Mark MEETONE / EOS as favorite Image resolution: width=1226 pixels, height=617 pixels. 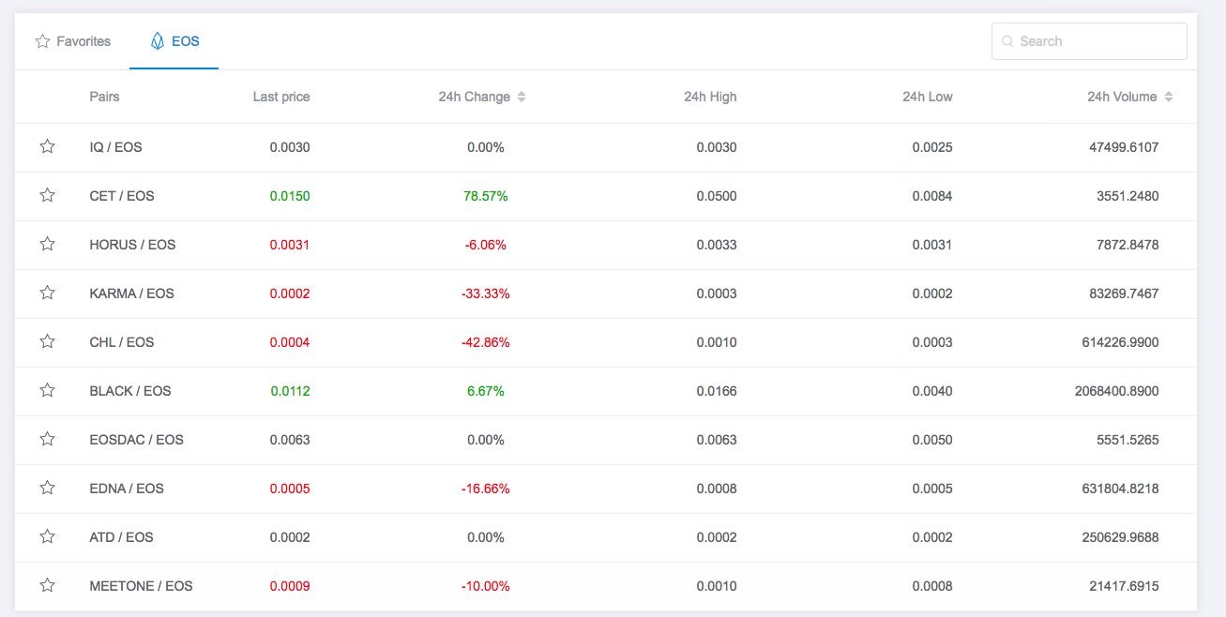tap(47, 586)
